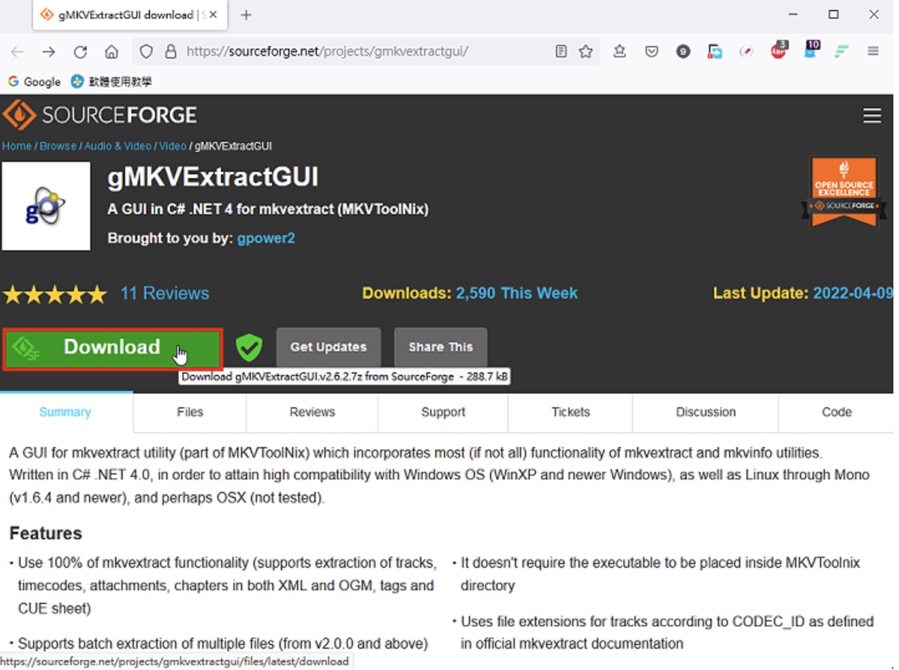Switch to the Files tab
This screenshot has height=670, width=899.
point(190,412)
